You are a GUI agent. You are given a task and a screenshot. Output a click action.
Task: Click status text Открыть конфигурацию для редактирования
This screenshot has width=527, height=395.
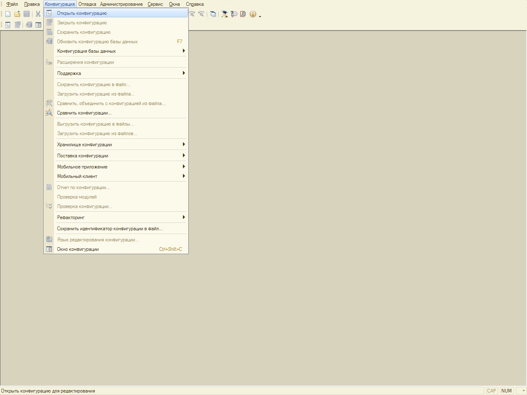[48, 391]
